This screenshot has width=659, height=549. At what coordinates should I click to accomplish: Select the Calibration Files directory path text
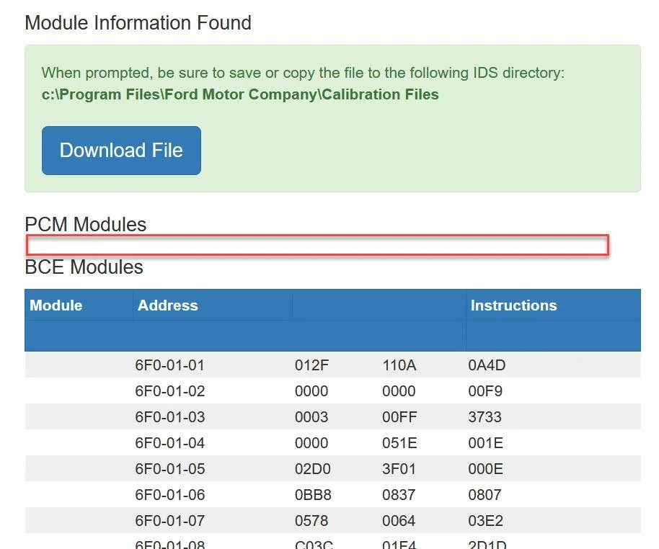click(240, 94)
